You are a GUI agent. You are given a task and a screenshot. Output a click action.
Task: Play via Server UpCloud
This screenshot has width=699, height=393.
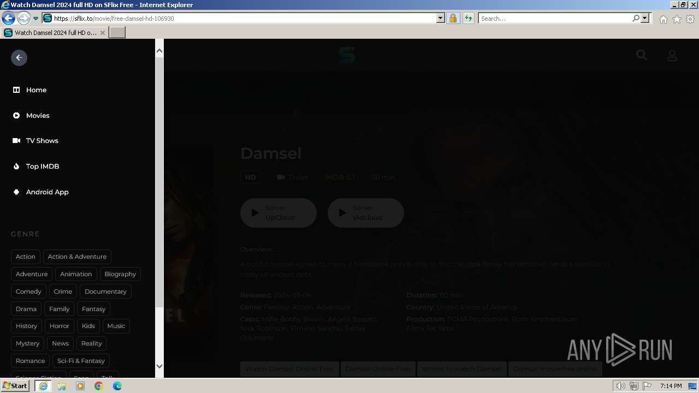pyautogui.click(x=279, y=213)
